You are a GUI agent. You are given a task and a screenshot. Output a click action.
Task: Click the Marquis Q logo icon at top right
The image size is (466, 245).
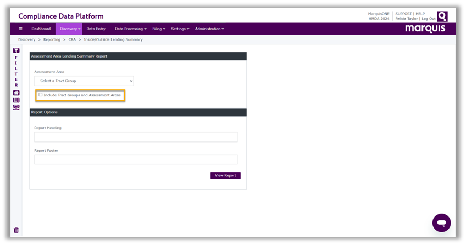(442, 16)
